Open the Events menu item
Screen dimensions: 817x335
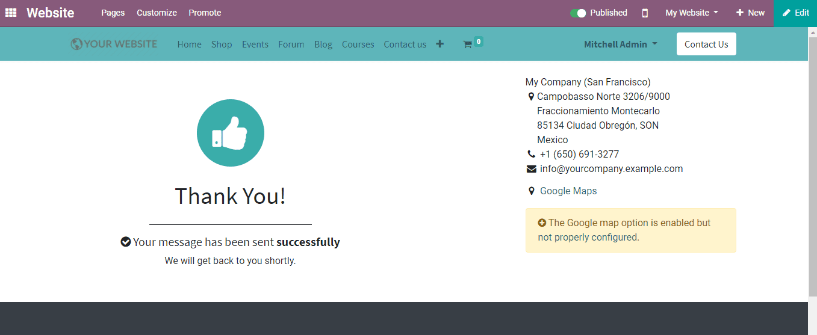coord(255,44)
